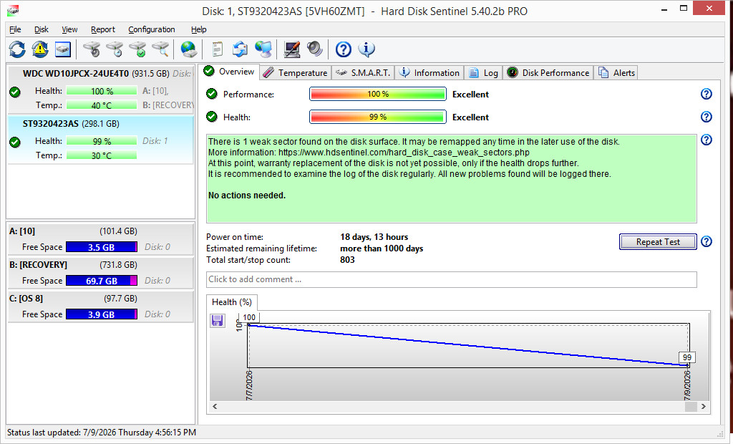This screenshot has height=444, width=733.
Task: Click the green status check for ST9320423AS disk
Action: click(x=15, y=143)
